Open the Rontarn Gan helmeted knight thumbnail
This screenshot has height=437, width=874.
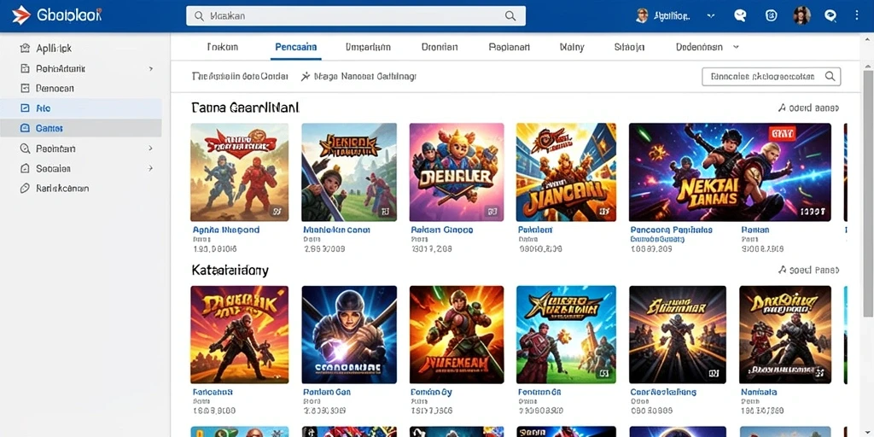349,335
